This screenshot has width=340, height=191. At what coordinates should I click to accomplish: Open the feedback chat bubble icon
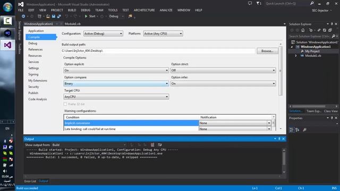(250, 4)
